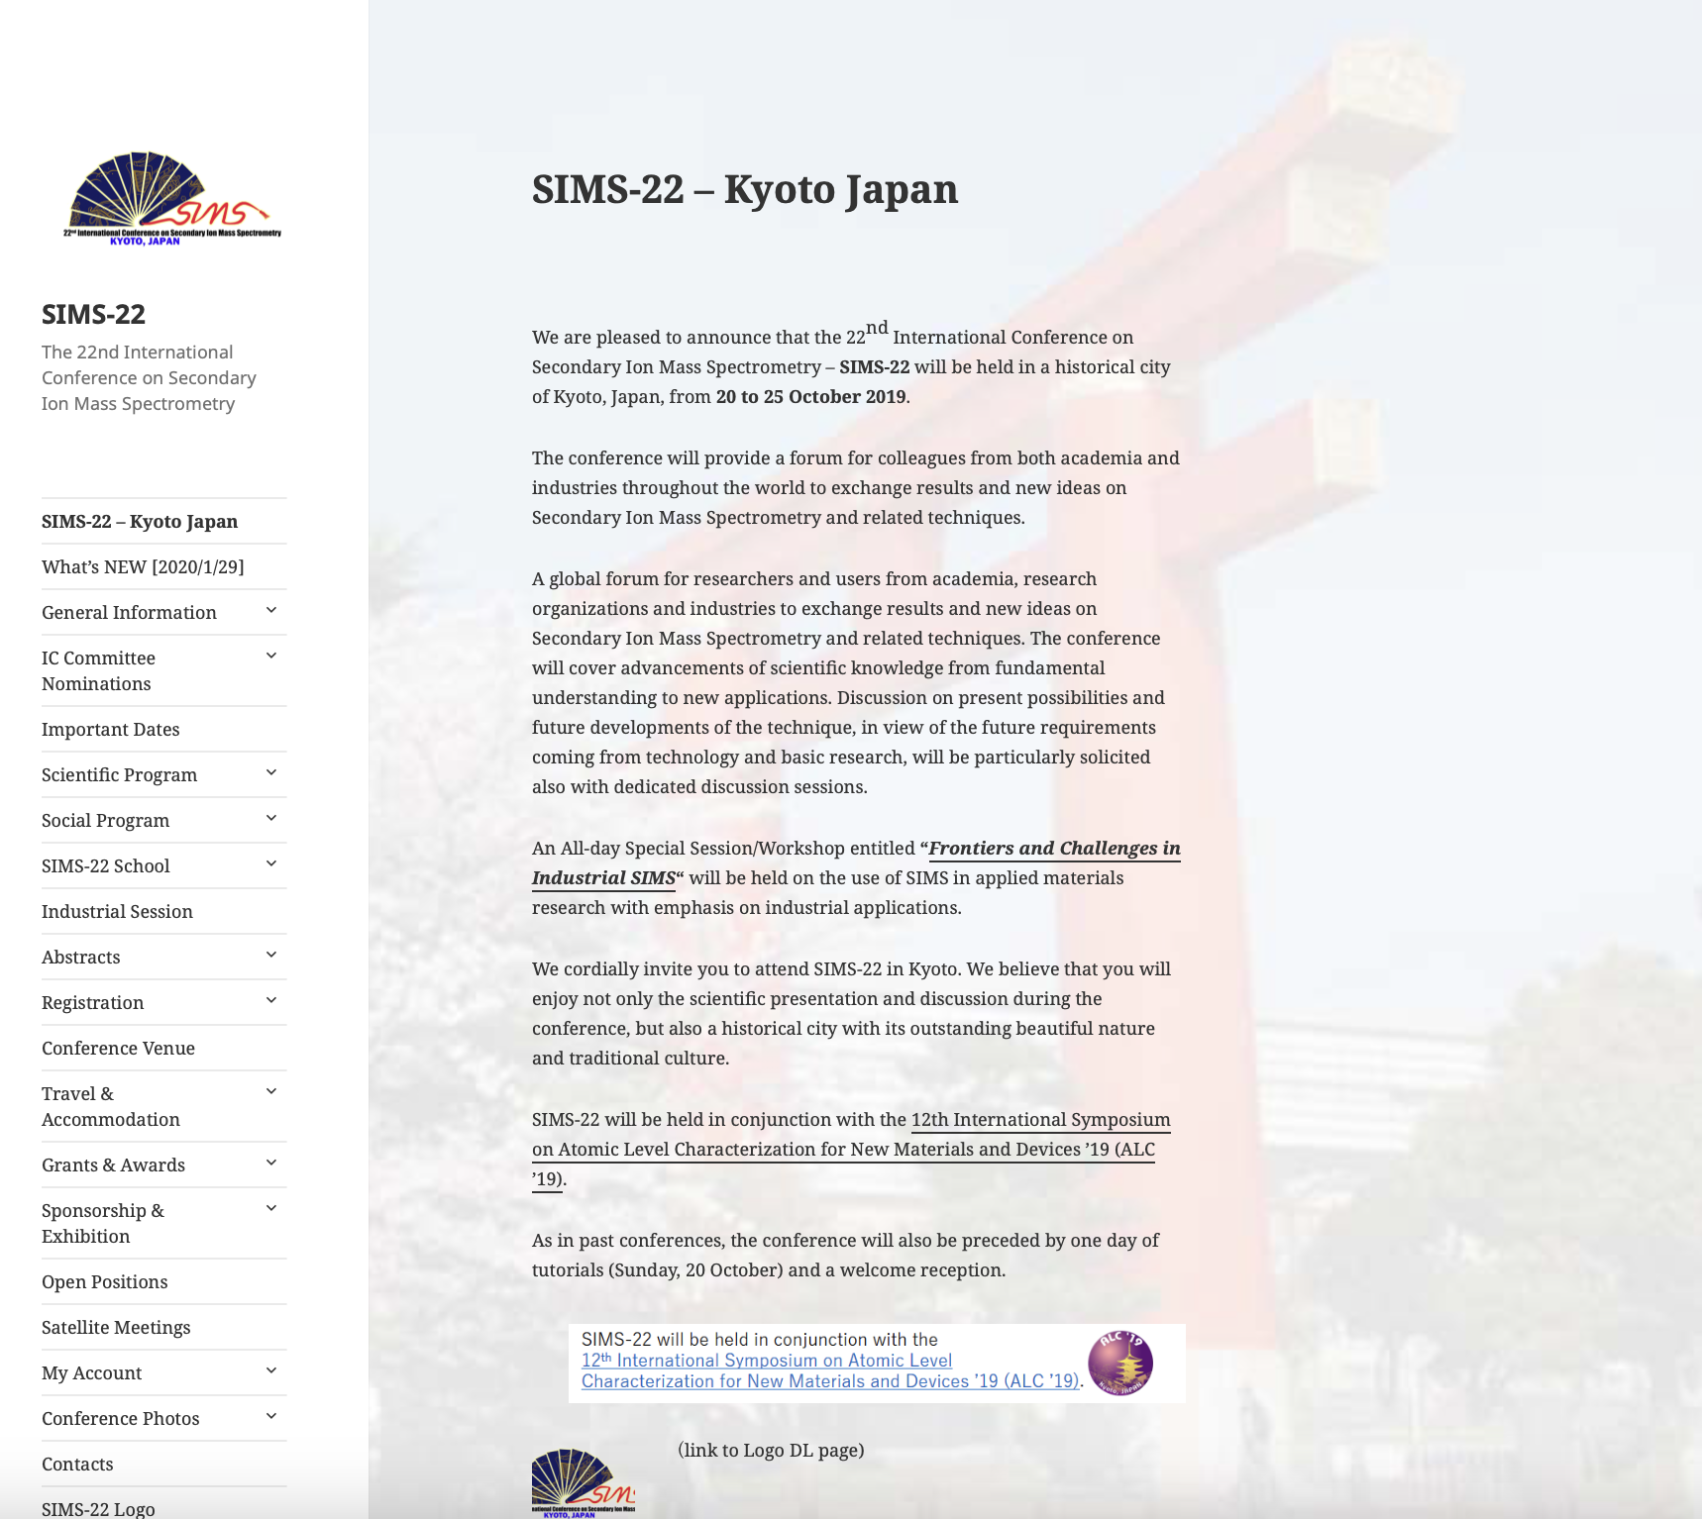The width and height of the screenshot is (1702, 1519).
Task: Click 'The 22nd International Conference' sidebar tagline
Action: pyautogui.click(x=149, y=378)
